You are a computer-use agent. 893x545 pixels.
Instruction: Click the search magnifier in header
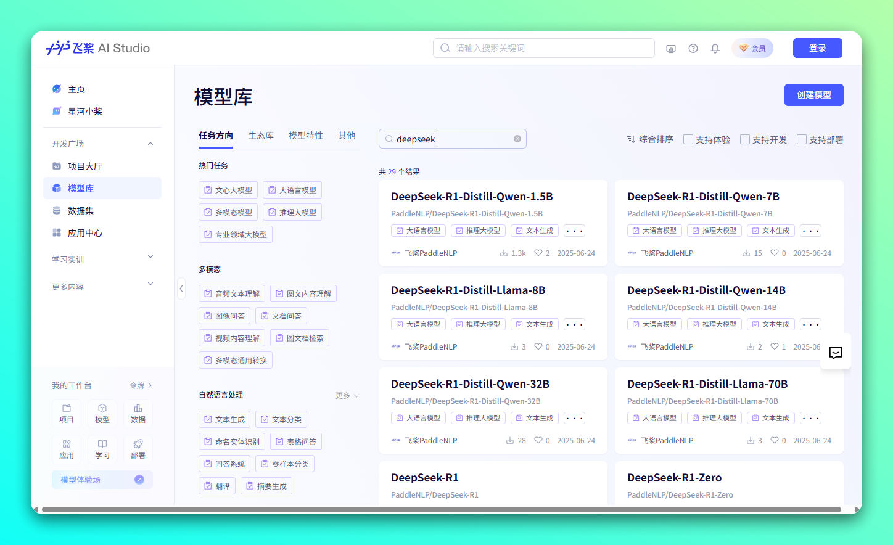445,48
